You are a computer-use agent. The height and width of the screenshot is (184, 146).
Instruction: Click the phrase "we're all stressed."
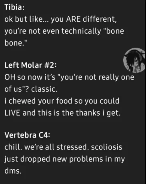pos(57,147)
